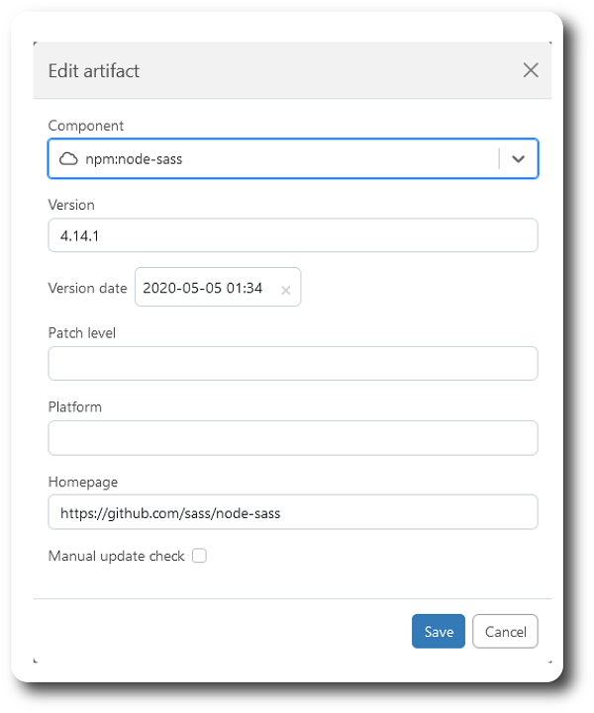
Task: Click into the Platform input
Action: coord(293,438)
